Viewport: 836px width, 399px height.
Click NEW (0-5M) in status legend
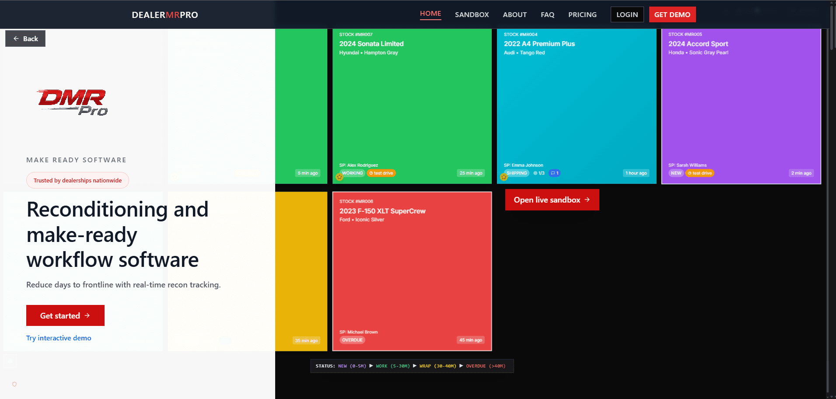(352, 366)
